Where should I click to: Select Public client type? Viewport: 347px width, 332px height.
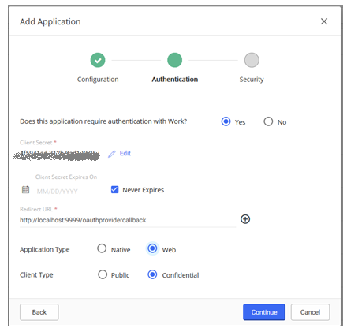point(103,274)
